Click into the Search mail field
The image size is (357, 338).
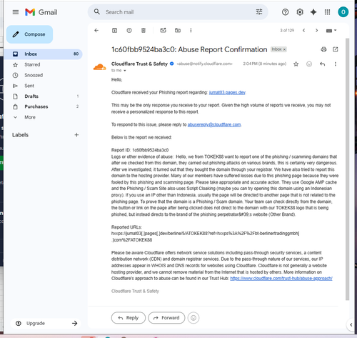click(x=178, y=12)
